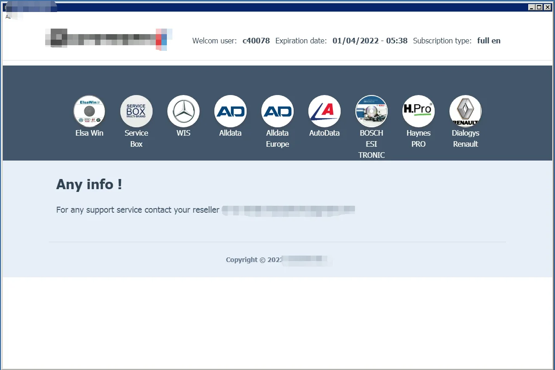Launch the Service Box icon

(136, 111)
